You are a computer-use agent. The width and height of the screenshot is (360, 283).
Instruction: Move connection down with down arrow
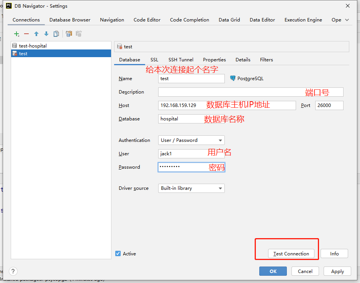point(46,34)
